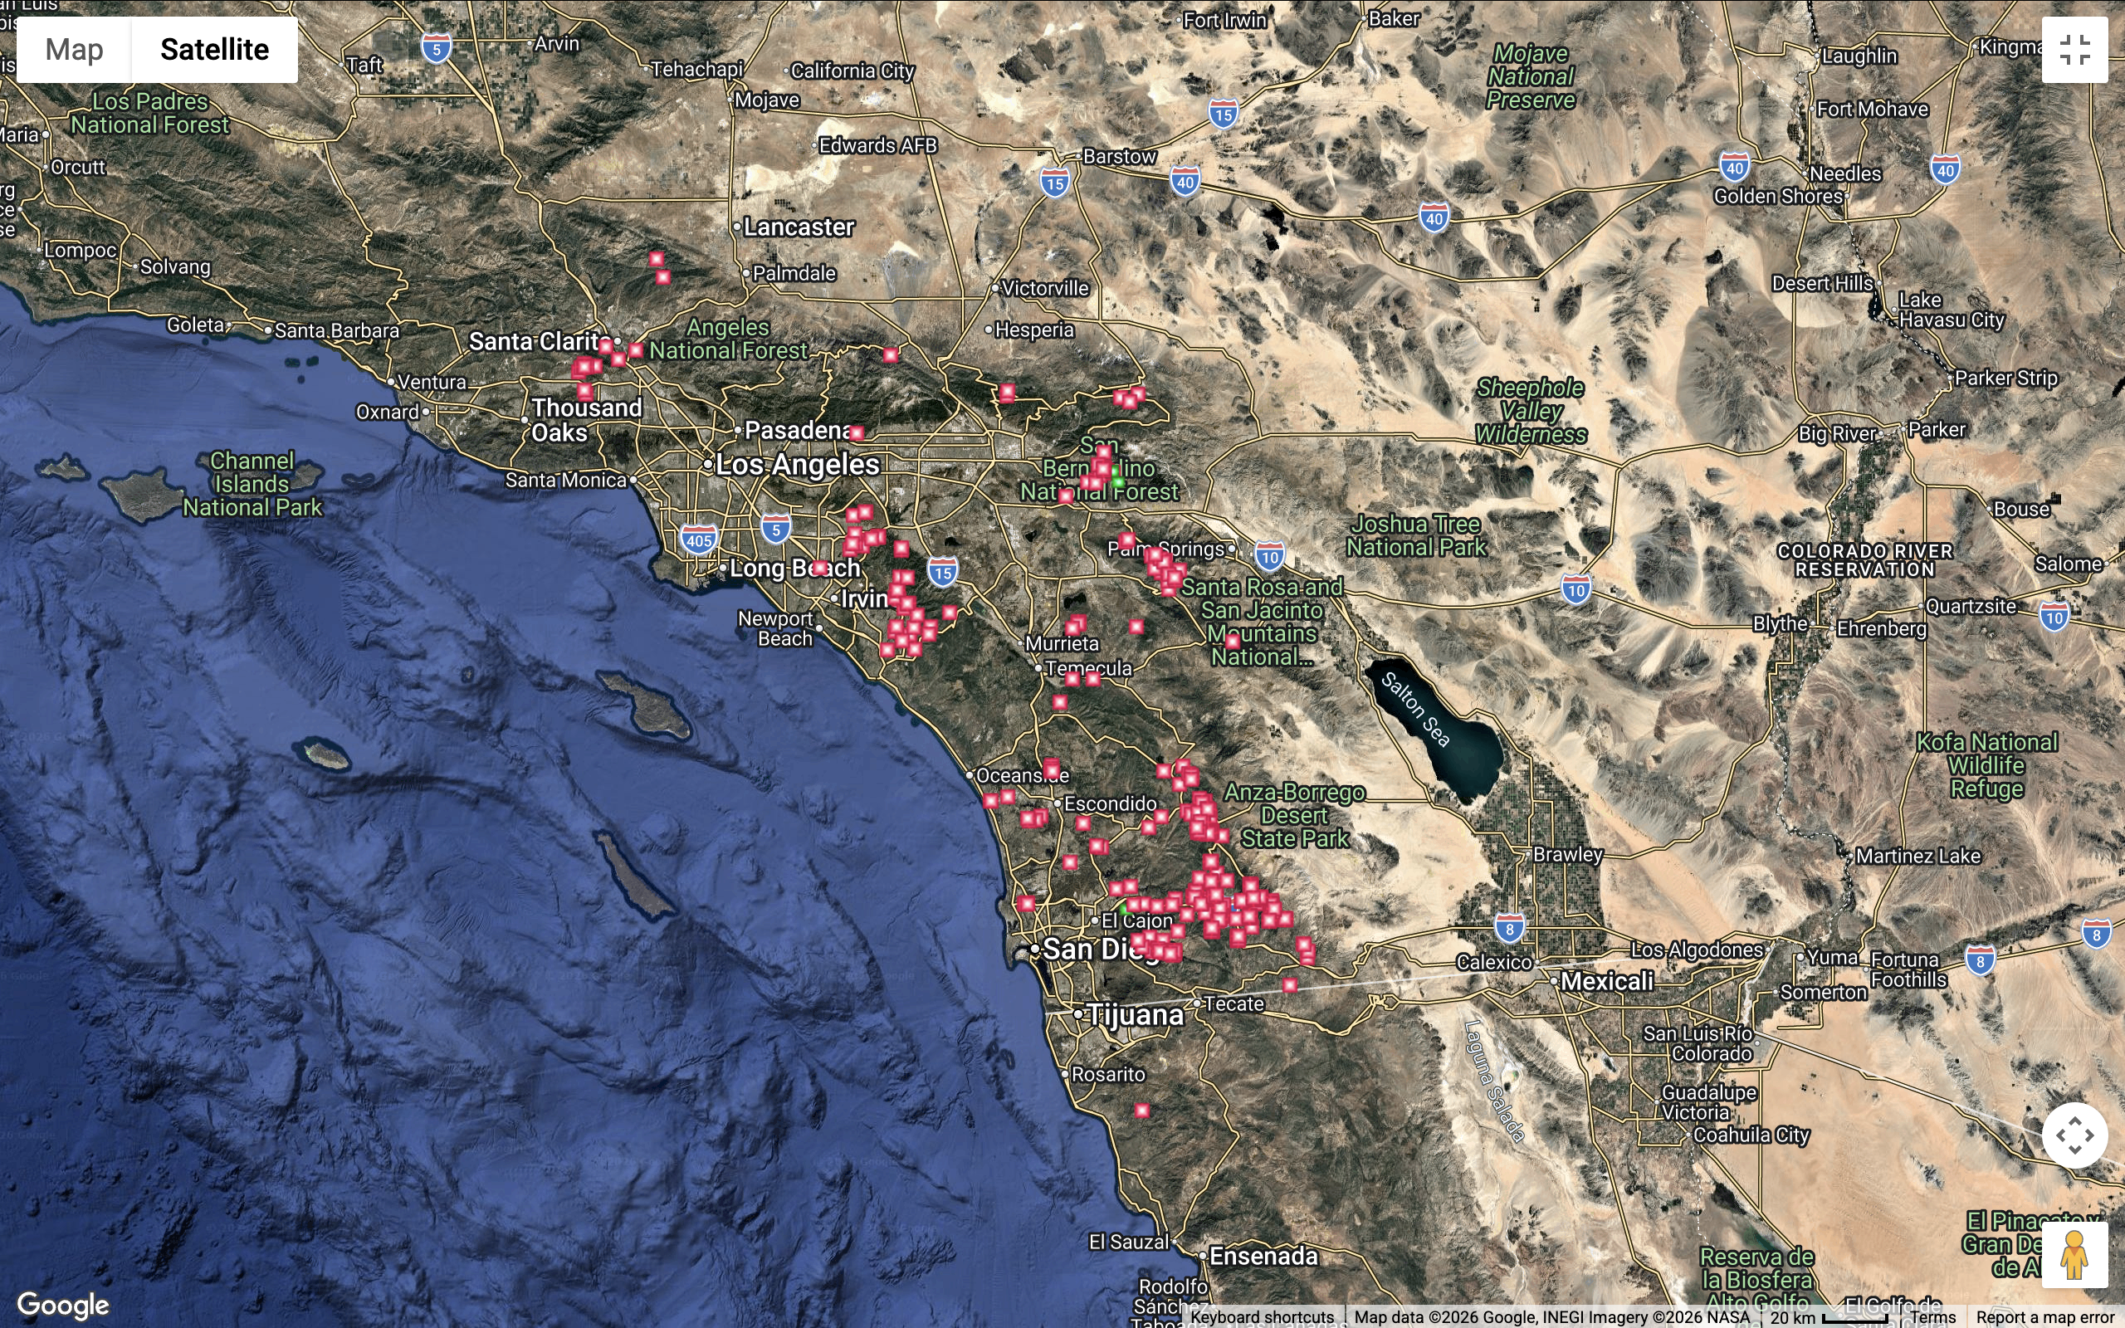Open Keyboard shortcuts
Screen dimensions: 2125x1328
tap(1262, 1317)
